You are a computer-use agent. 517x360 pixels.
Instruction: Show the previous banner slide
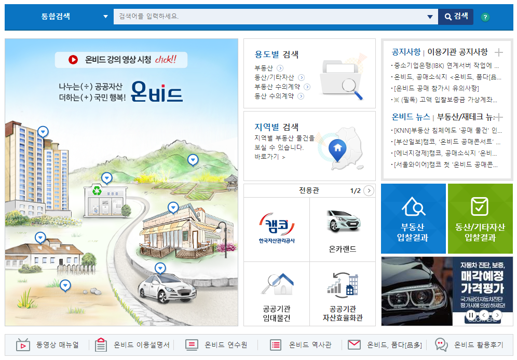coord(484,315)
